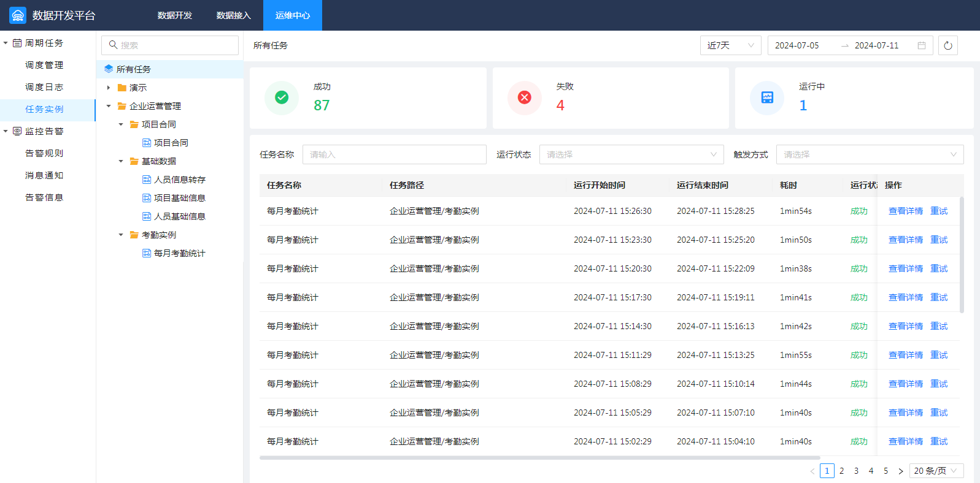This screenshot has height=483, width=980.
Task: Click the 任务名称 input field
Action: point(394,154)
